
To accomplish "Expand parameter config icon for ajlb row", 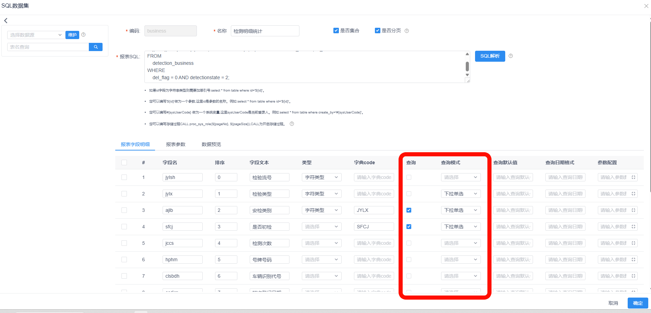I will coord(634,210).
